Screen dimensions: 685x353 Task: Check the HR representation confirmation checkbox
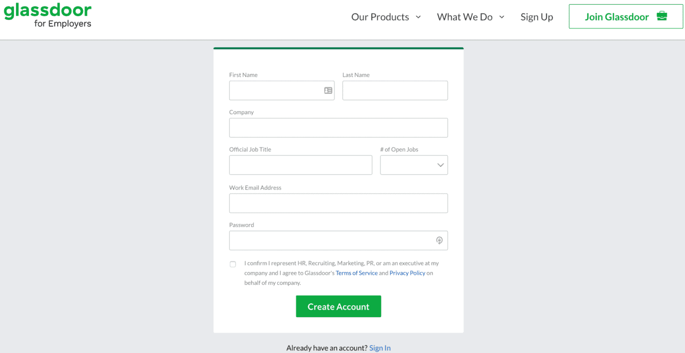click(233, 264)
